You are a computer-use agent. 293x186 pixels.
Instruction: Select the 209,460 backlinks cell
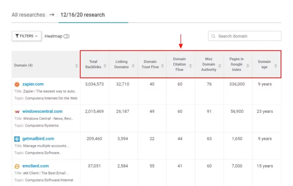pos(94,139)
